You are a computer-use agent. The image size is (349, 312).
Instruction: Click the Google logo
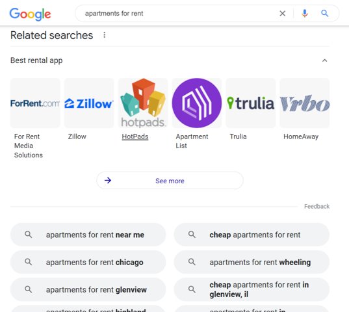pos(30,14)
